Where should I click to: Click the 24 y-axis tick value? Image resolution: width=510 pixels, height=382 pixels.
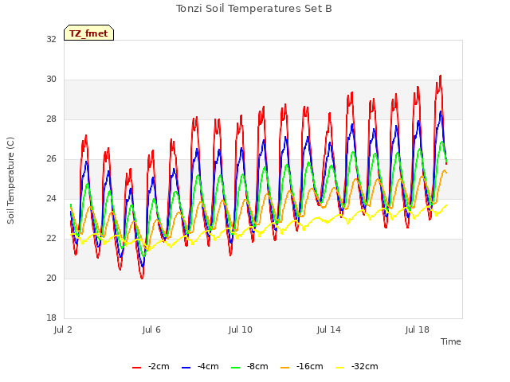[51, 198]
